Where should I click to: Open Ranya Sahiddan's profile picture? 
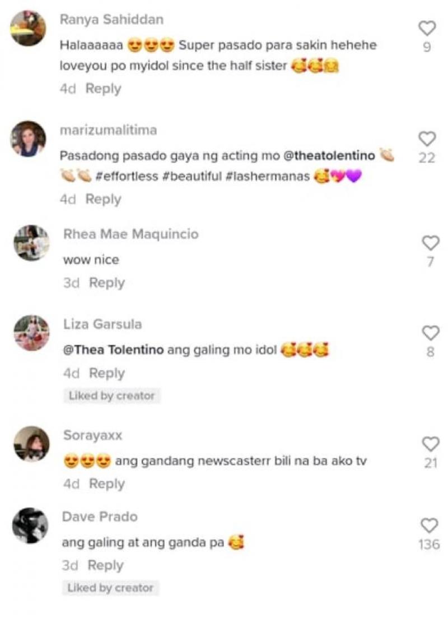pyautogui.click(x=28, y=29)
